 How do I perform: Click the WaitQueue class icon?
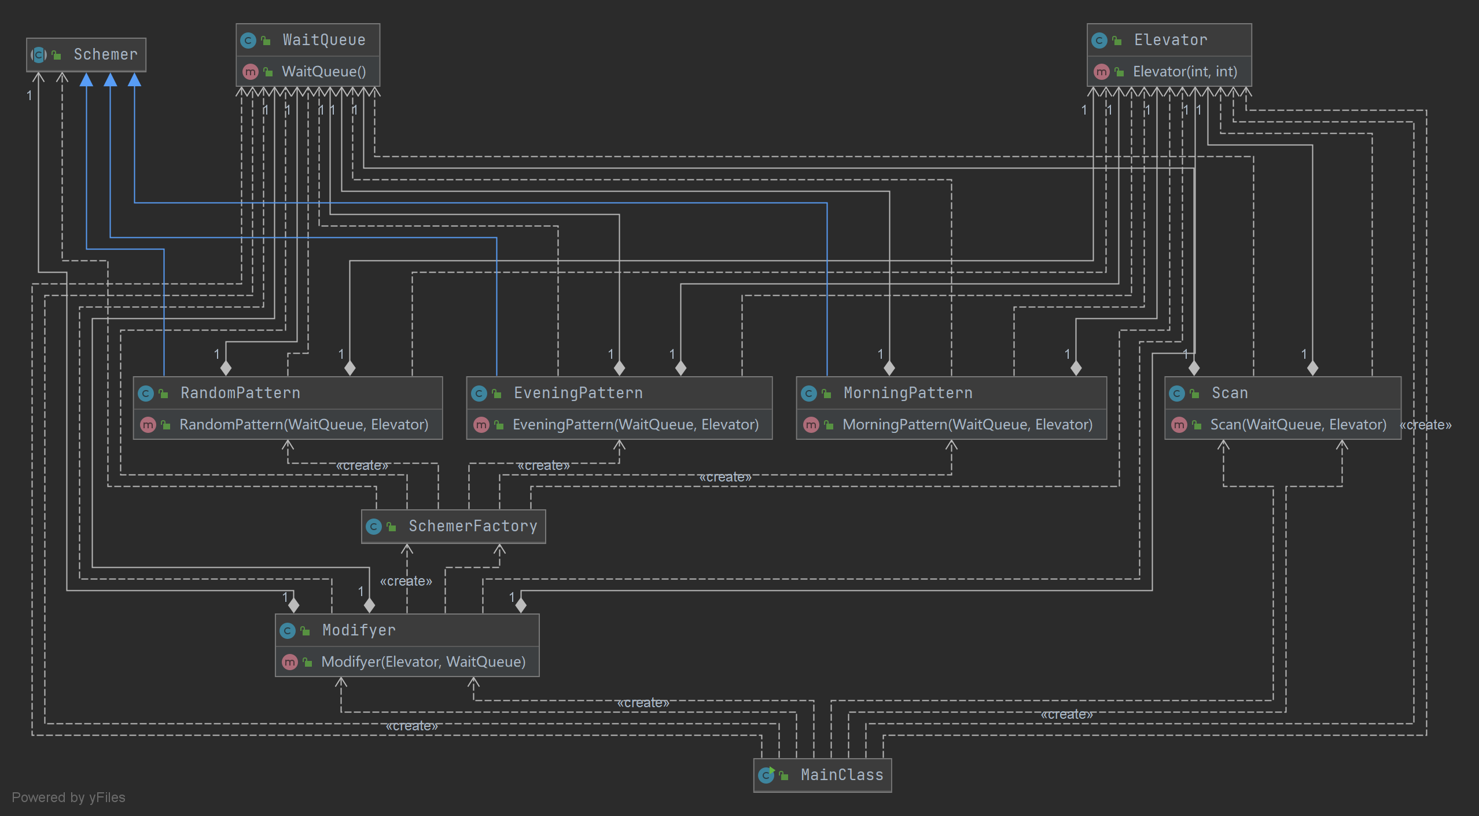(248, 41)
